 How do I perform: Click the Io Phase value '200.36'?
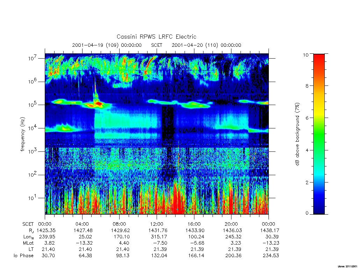[233, 256]
